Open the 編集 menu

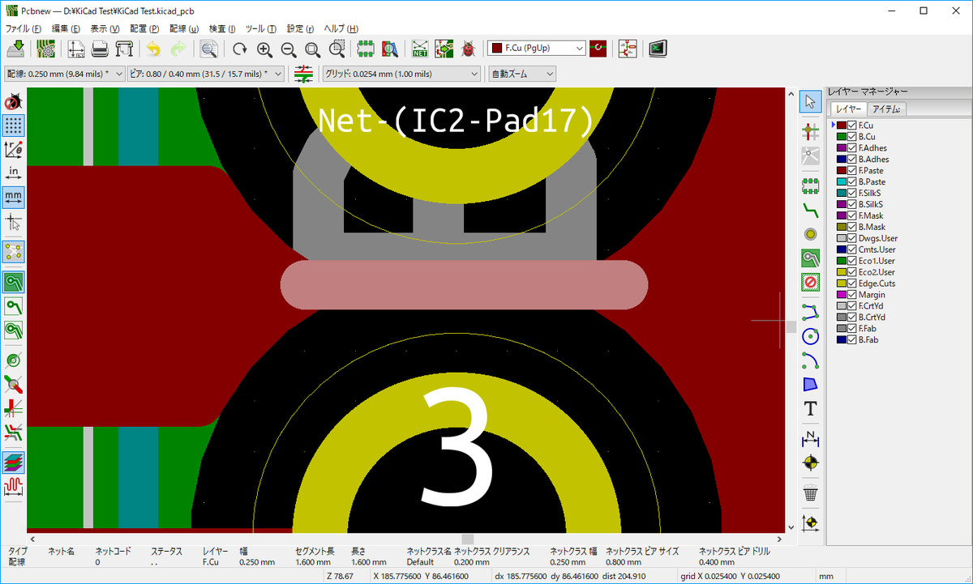click(x=66, y=28)
